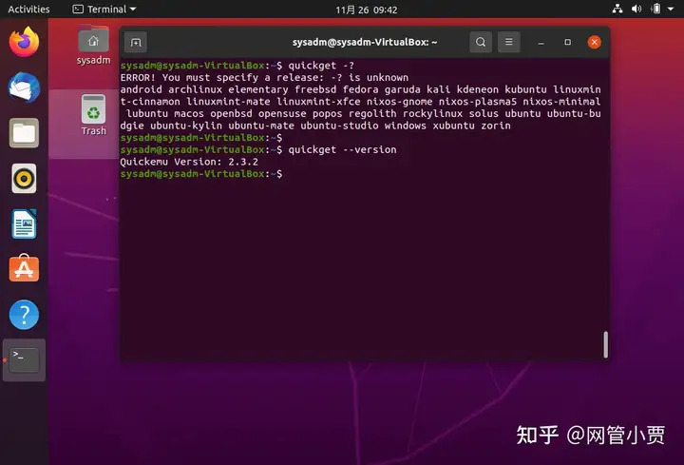684x465 pixels.
Task: Click the word 'nixos-gnome' in the output
Action: [399, 102]
